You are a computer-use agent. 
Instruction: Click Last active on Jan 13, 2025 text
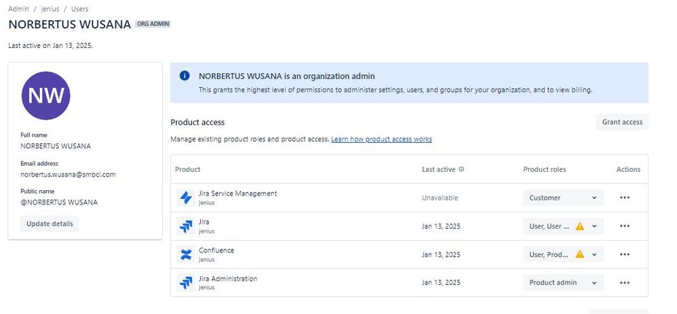pyautogui.click(x=50, y=45)
